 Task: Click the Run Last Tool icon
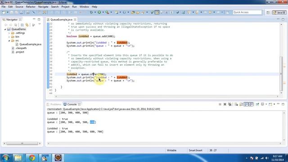click(x=107, y=12)
